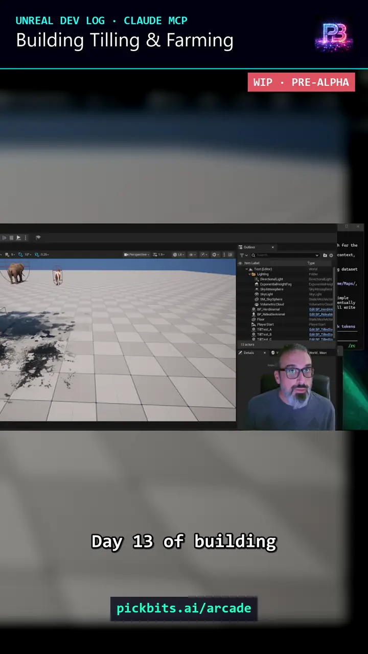Click the 13 actors status text
This screenshot has width=368, height=654.
point(247,344)
